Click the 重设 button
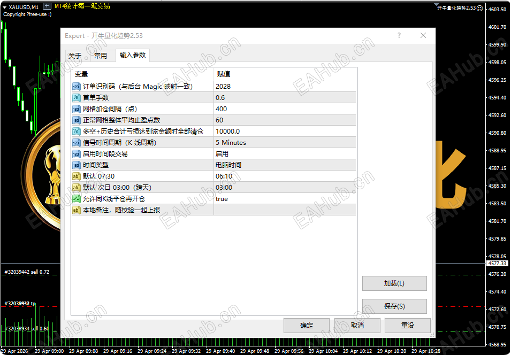511x355 pixels. click(408, 326)
